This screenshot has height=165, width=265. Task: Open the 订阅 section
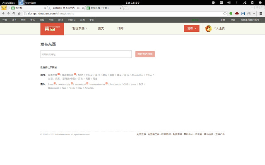[x=120, y=28]
